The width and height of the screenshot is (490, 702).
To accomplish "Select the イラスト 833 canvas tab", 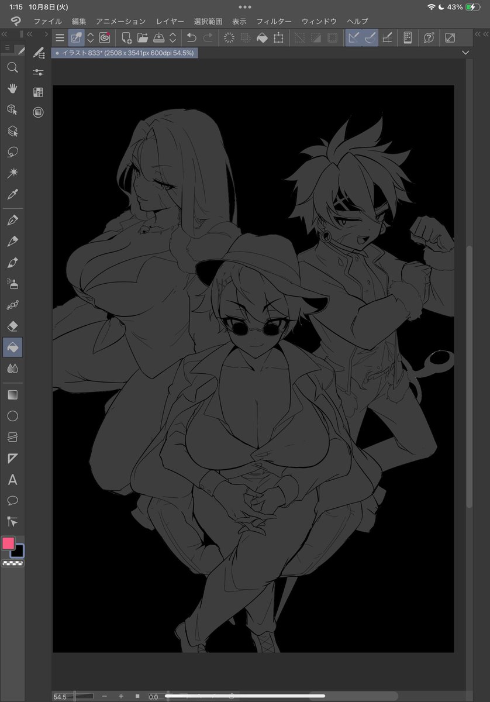I will coord(125,53).
